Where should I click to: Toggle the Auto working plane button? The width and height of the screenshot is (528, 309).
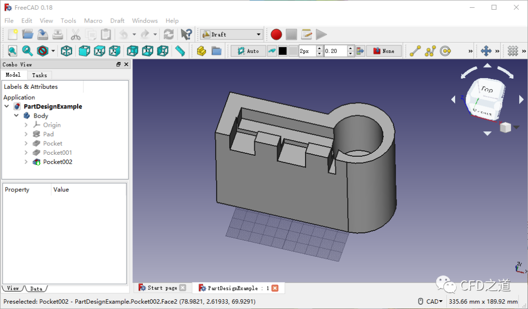(248, 51)
